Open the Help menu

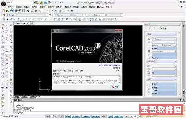point(109,7)
